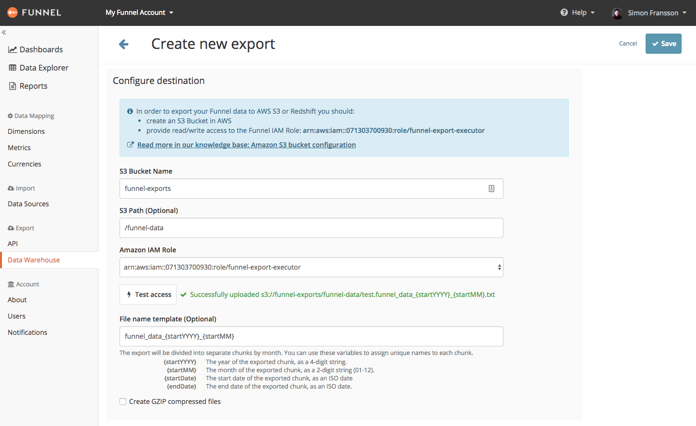The image size is (696, 426).
Task: Open the My Funnel Account dropdown
Action: (x=139, y=12)
